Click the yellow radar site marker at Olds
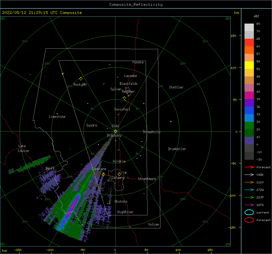The height and width of the screenshot is (254, 272). click(115, 131)
